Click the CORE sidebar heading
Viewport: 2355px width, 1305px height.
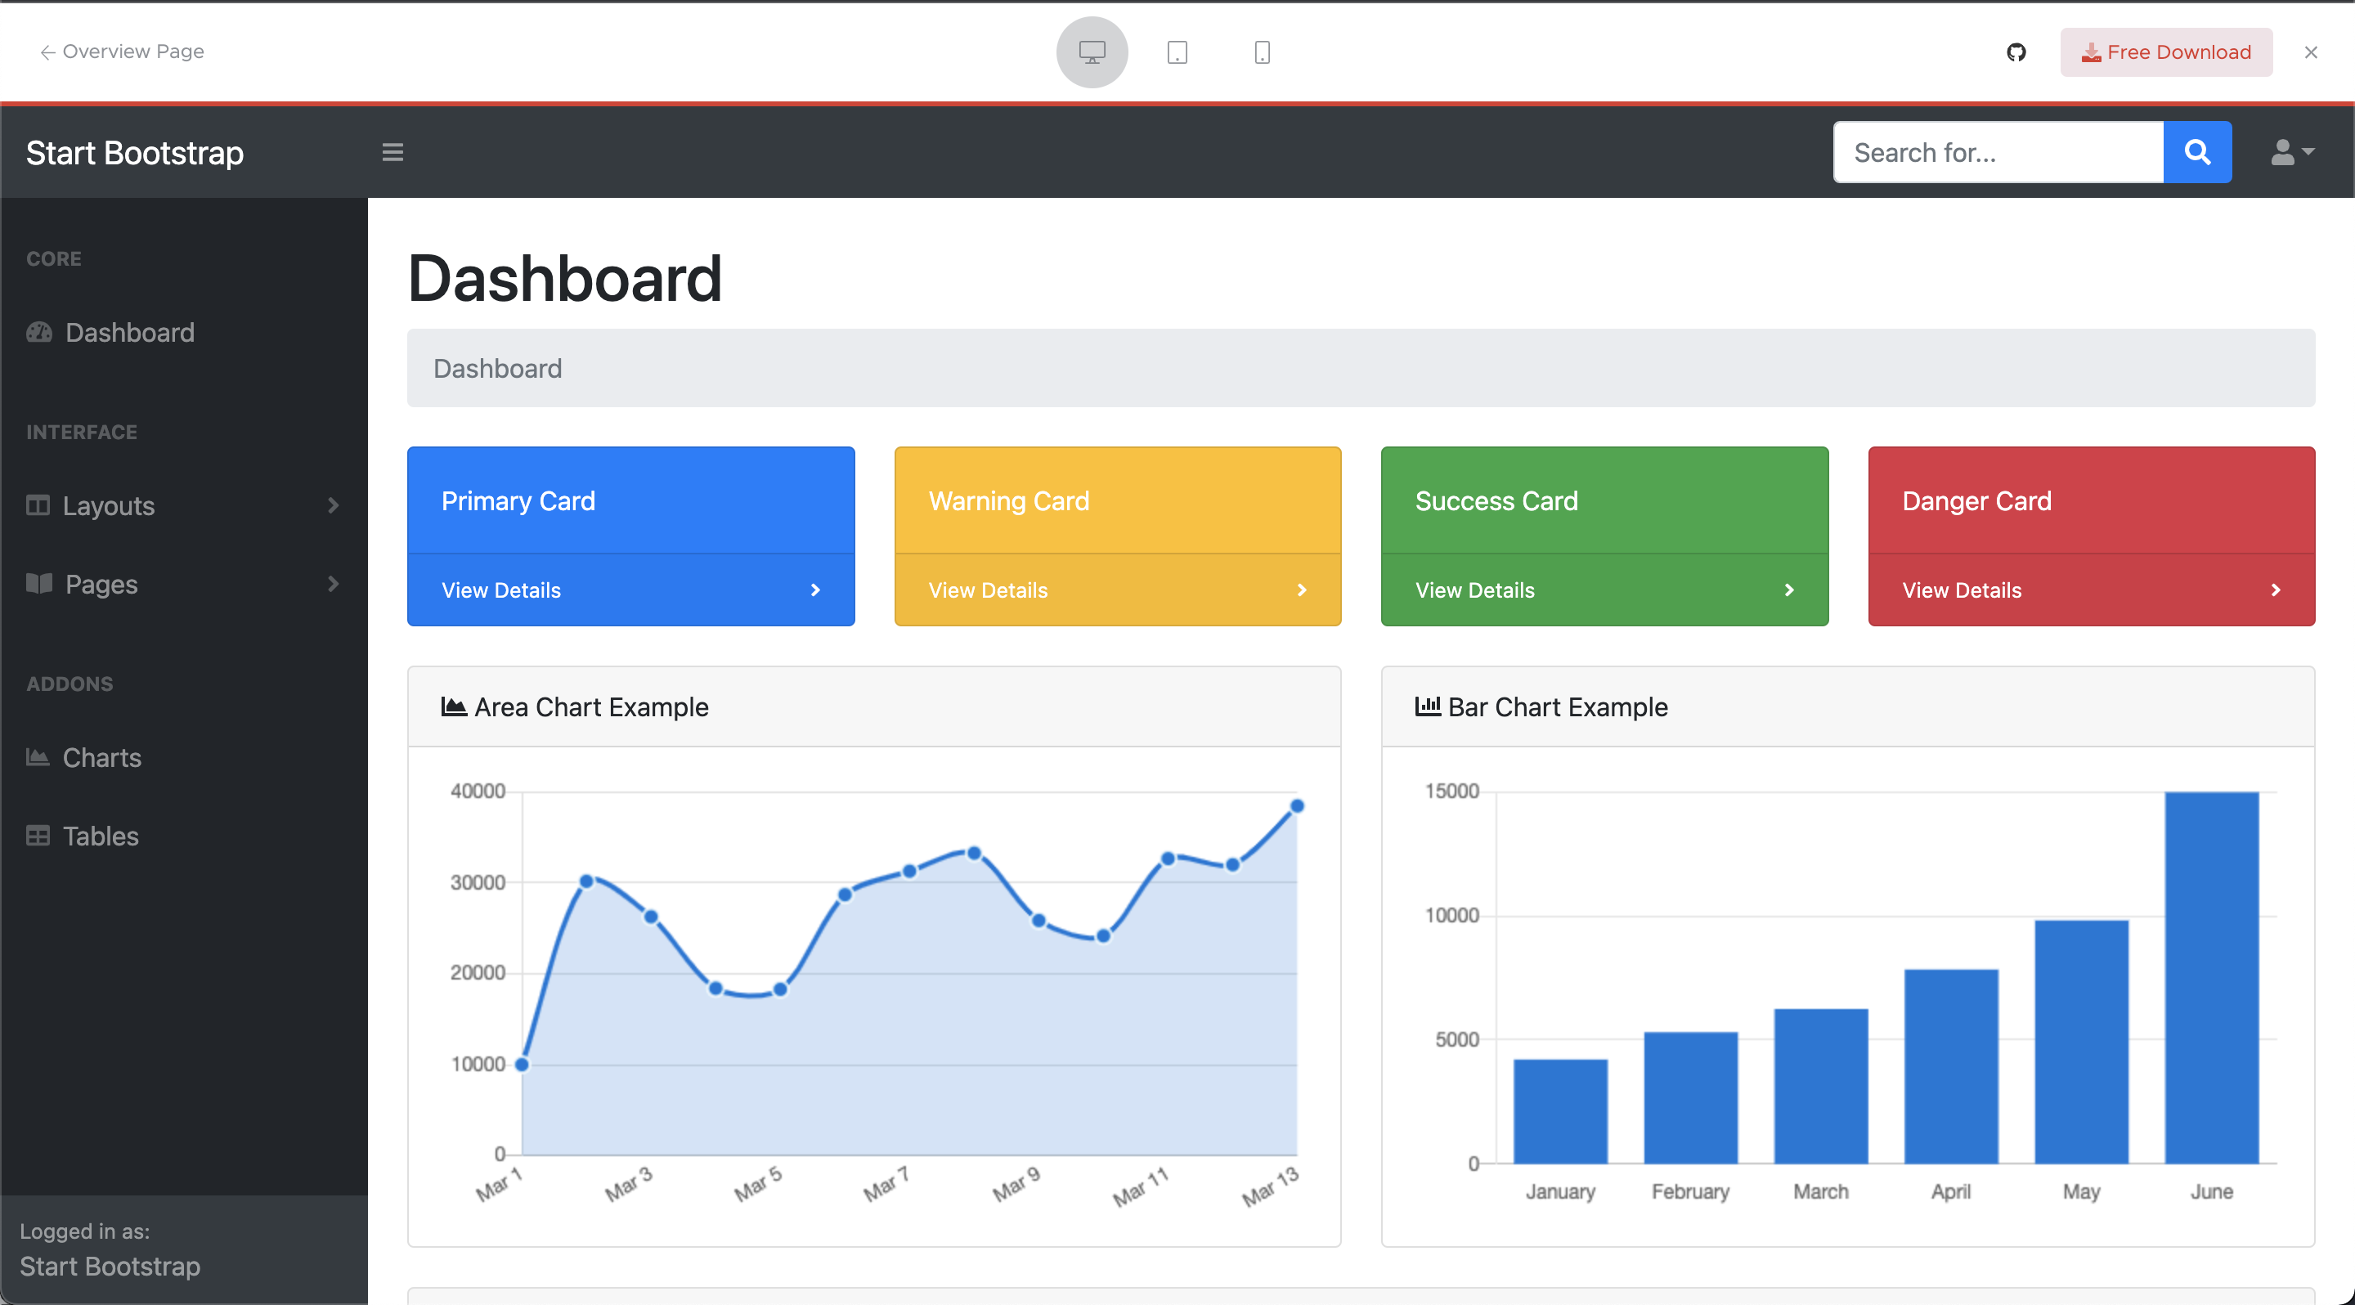(54, 258)
